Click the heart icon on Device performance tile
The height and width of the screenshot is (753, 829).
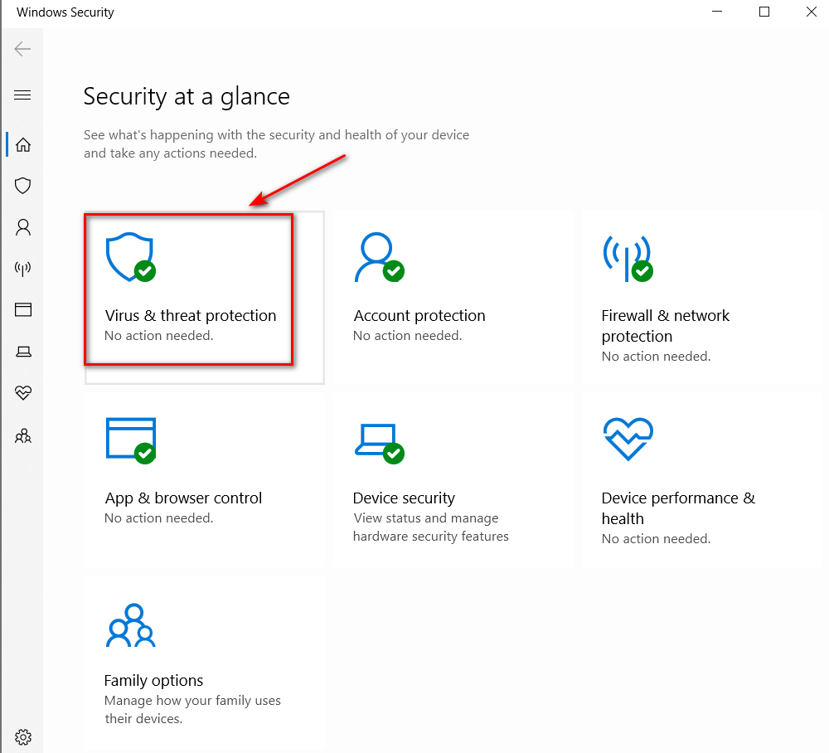(628, 439)
